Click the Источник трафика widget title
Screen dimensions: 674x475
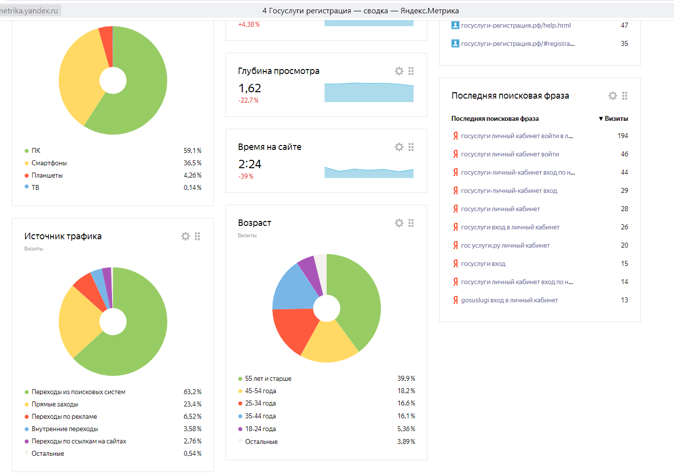pyautogui.click(x=63, y=236)
